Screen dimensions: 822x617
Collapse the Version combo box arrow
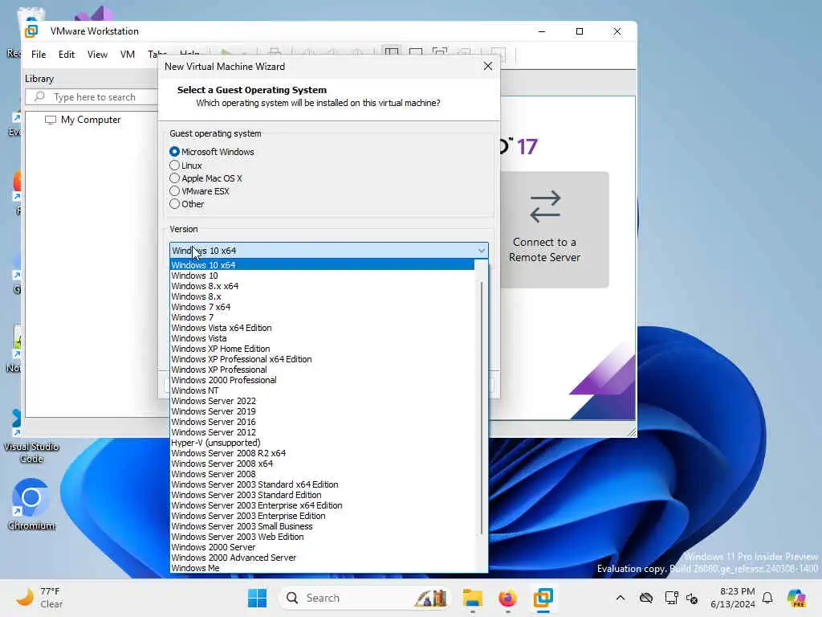click(482, 251)
